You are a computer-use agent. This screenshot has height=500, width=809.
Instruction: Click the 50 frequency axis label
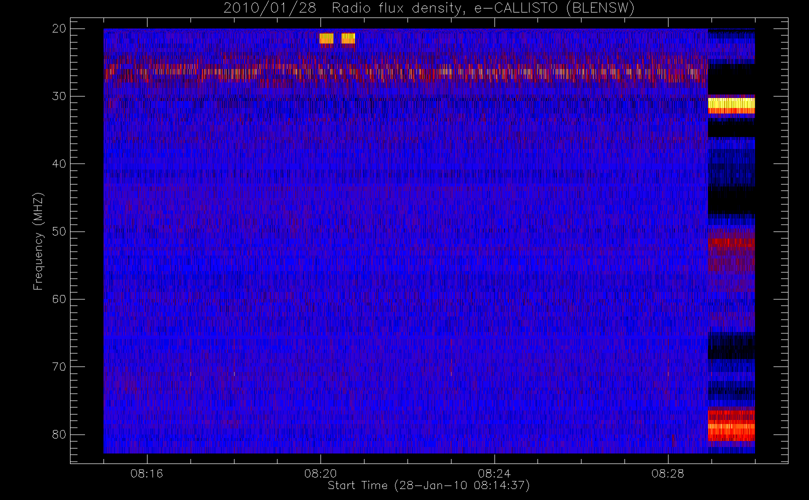59,231
